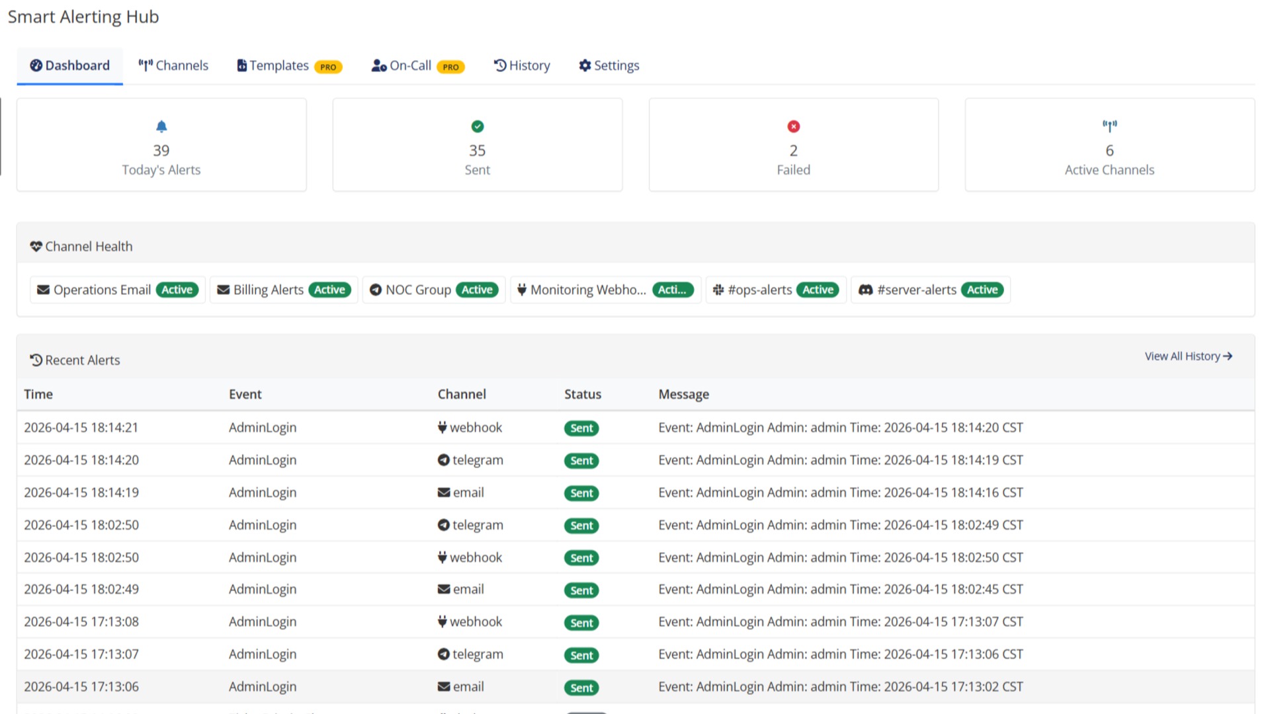Click the heart icon in Channel Health header

pos(37,245)
